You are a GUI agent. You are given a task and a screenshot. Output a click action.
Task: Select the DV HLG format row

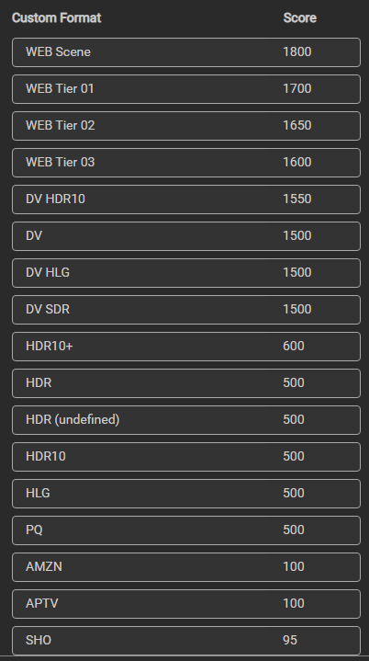point(186,273)
